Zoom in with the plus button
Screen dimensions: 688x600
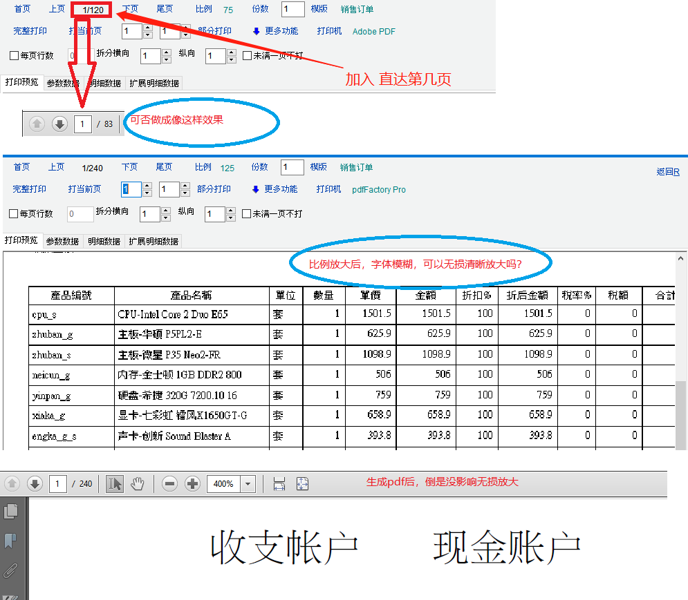tap(193, 483)
